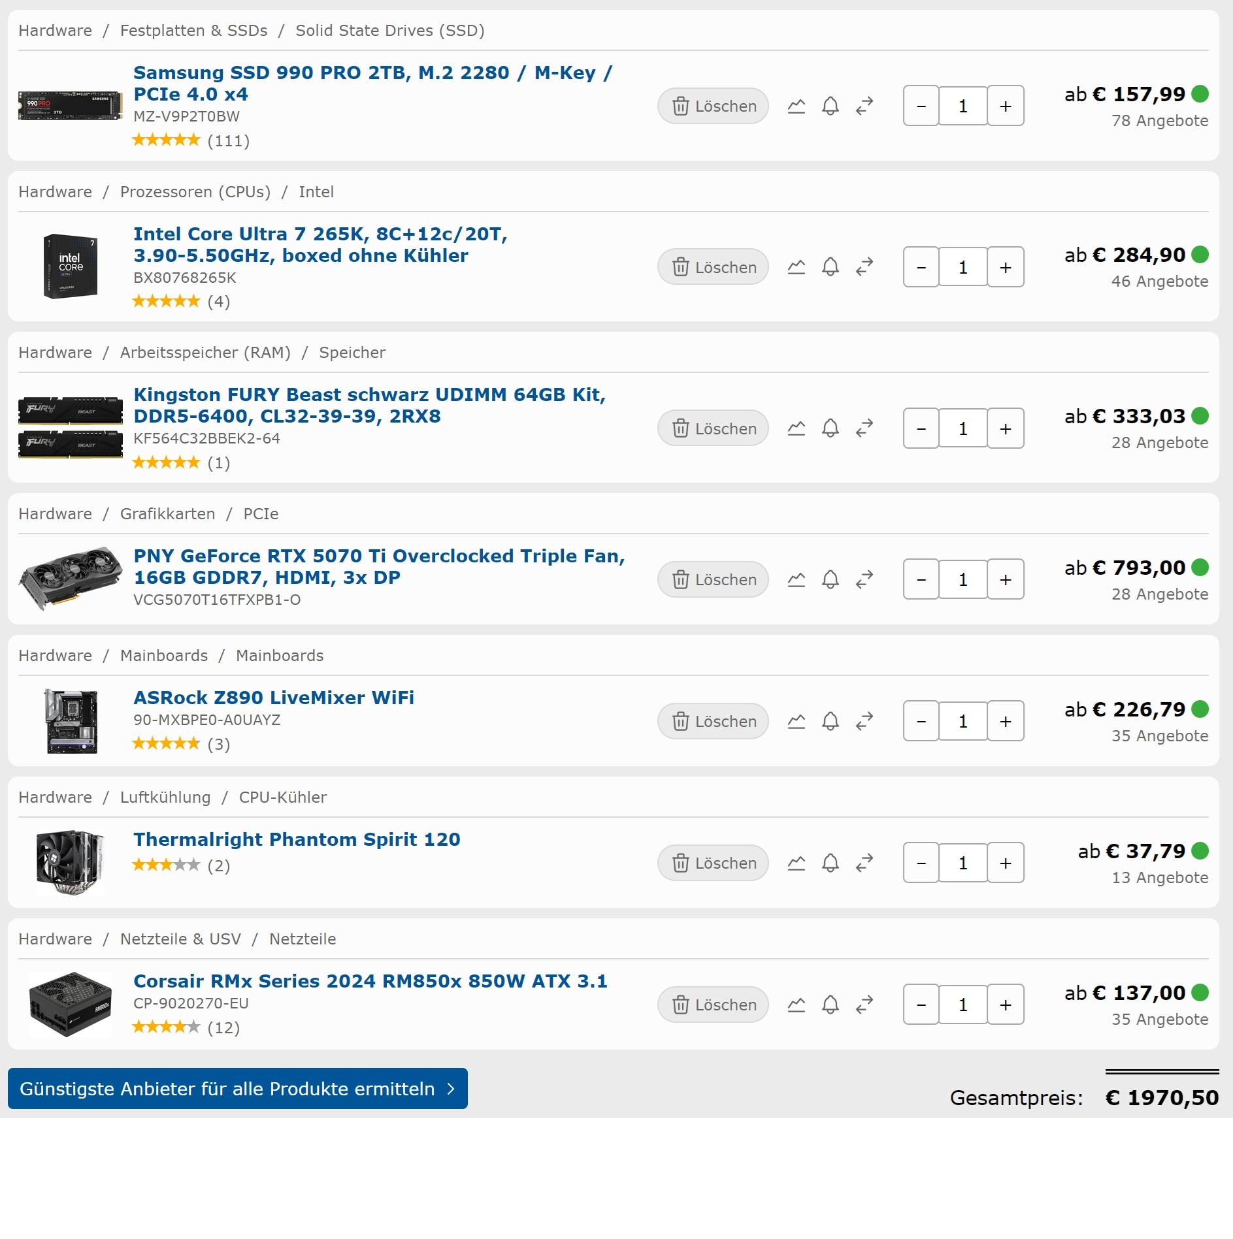The image size is (1233, 1239).
Task: Decrease quantity of Intel Core Ultra 7 265K
Action: 921,267
